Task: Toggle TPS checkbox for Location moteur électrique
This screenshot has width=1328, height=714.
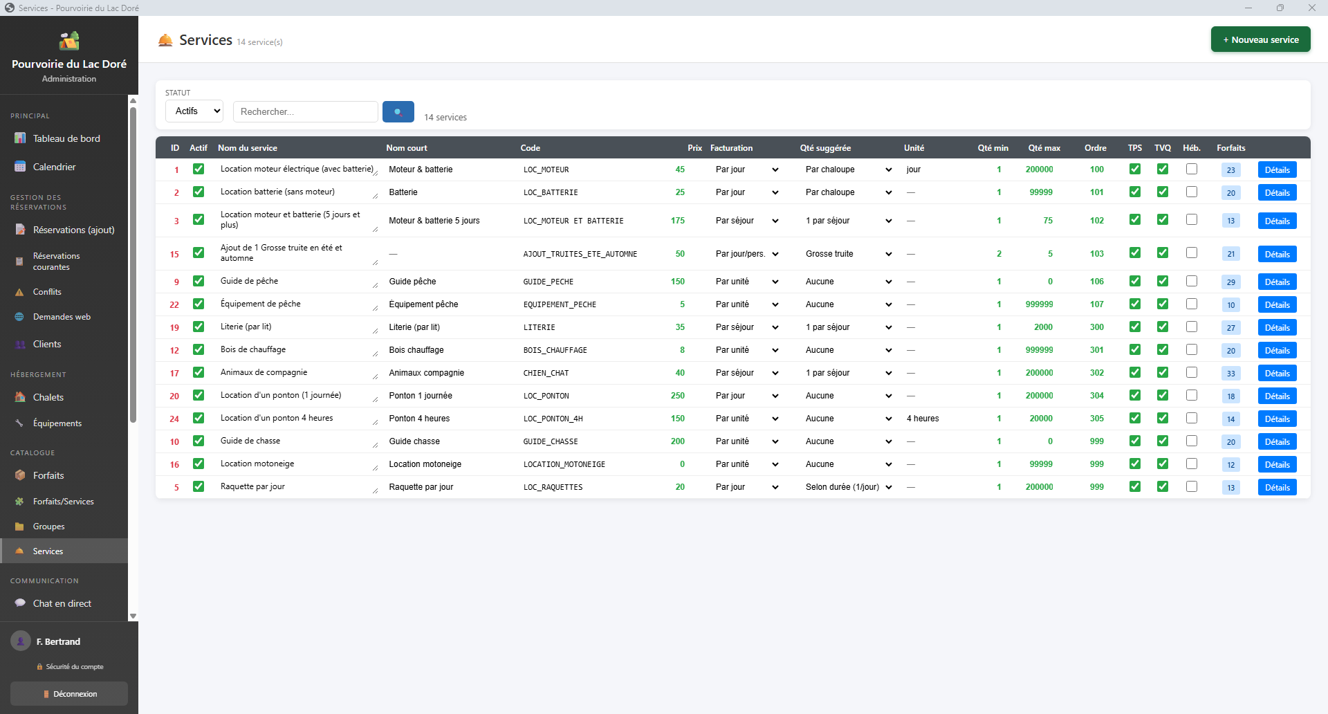Action: click(1135, 169)
